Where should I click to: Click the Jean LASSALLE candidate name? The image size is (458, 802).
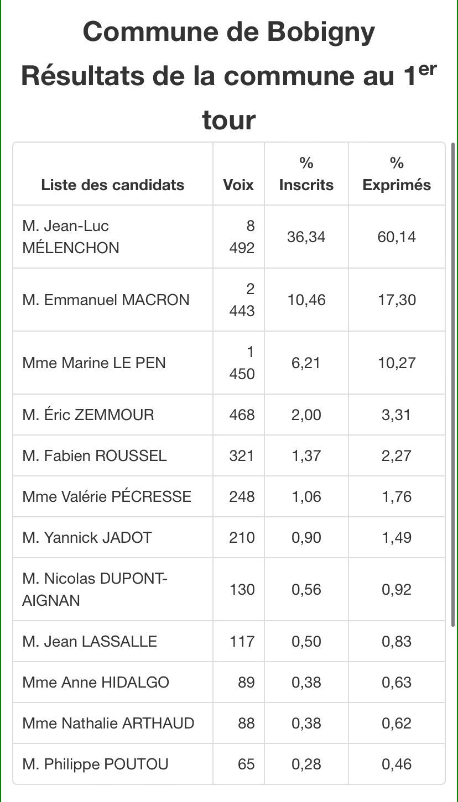(x=90, y=641)
